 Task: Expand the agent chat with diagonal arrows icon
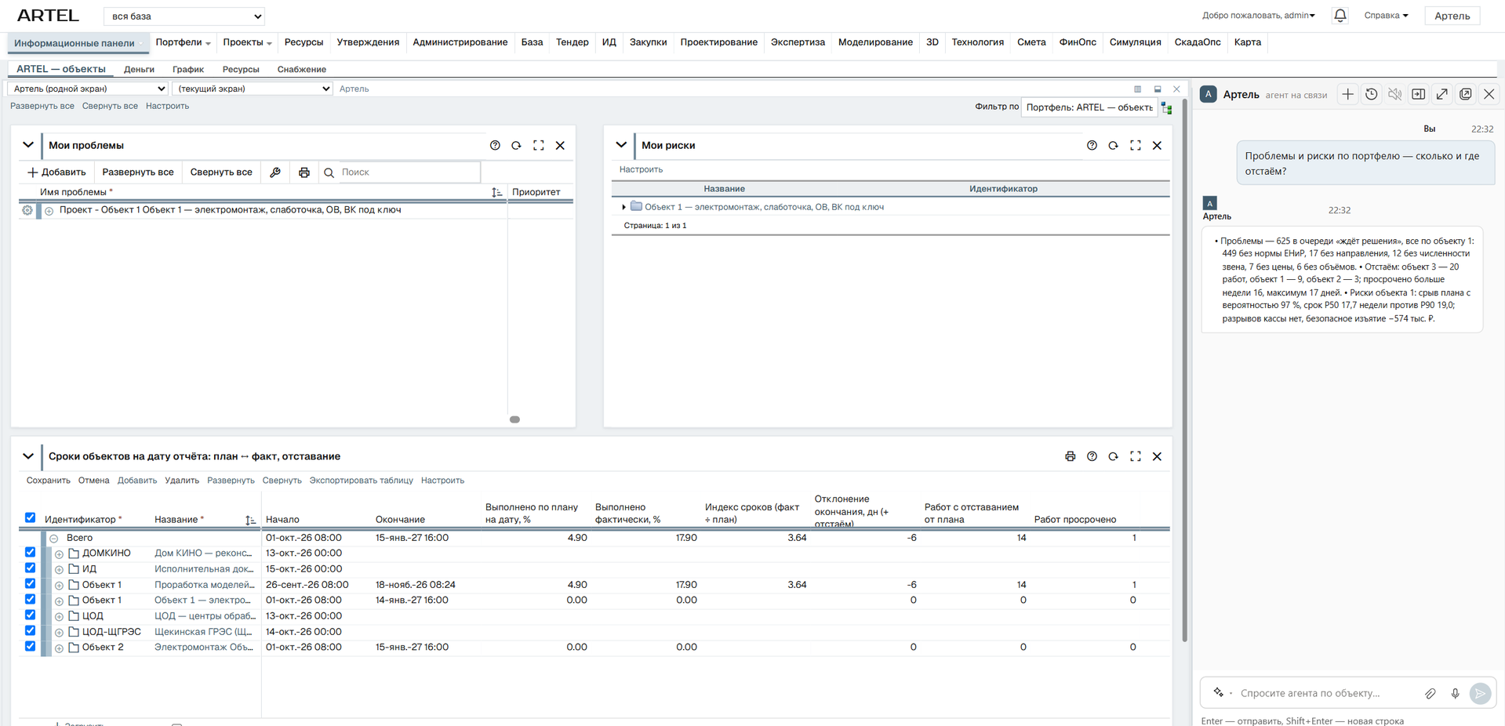pos(1441,94)
